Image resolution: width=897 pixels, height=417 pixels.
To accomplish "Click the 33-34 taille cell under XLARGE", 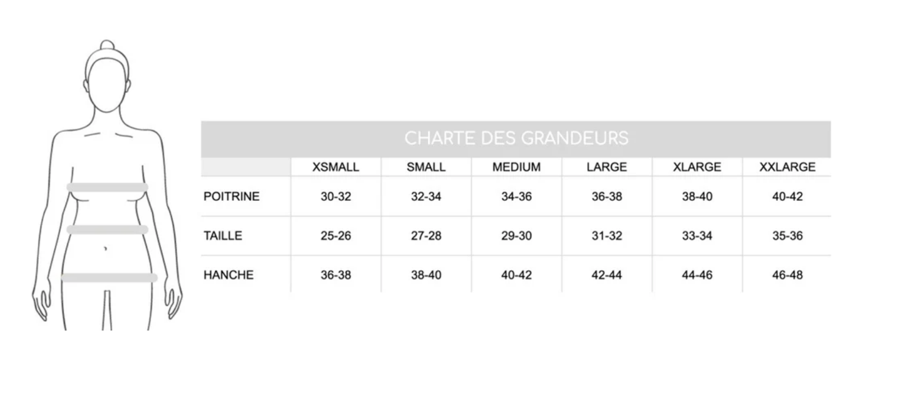I will [697, 236].
